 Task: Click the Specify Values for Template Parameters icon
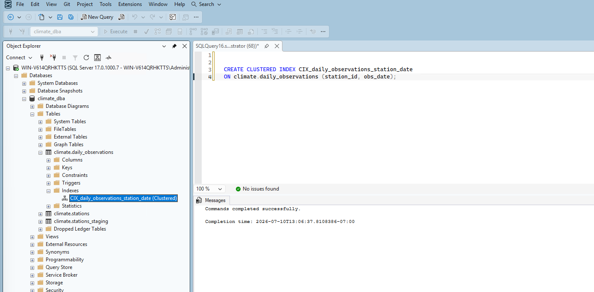coord(313,32)
